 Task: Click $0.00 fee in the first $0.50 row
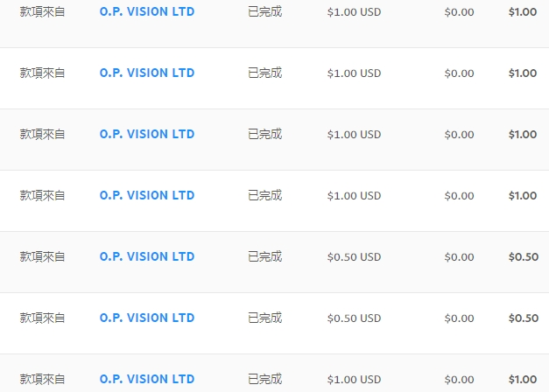pyautogui.click(x=459, y=257)
